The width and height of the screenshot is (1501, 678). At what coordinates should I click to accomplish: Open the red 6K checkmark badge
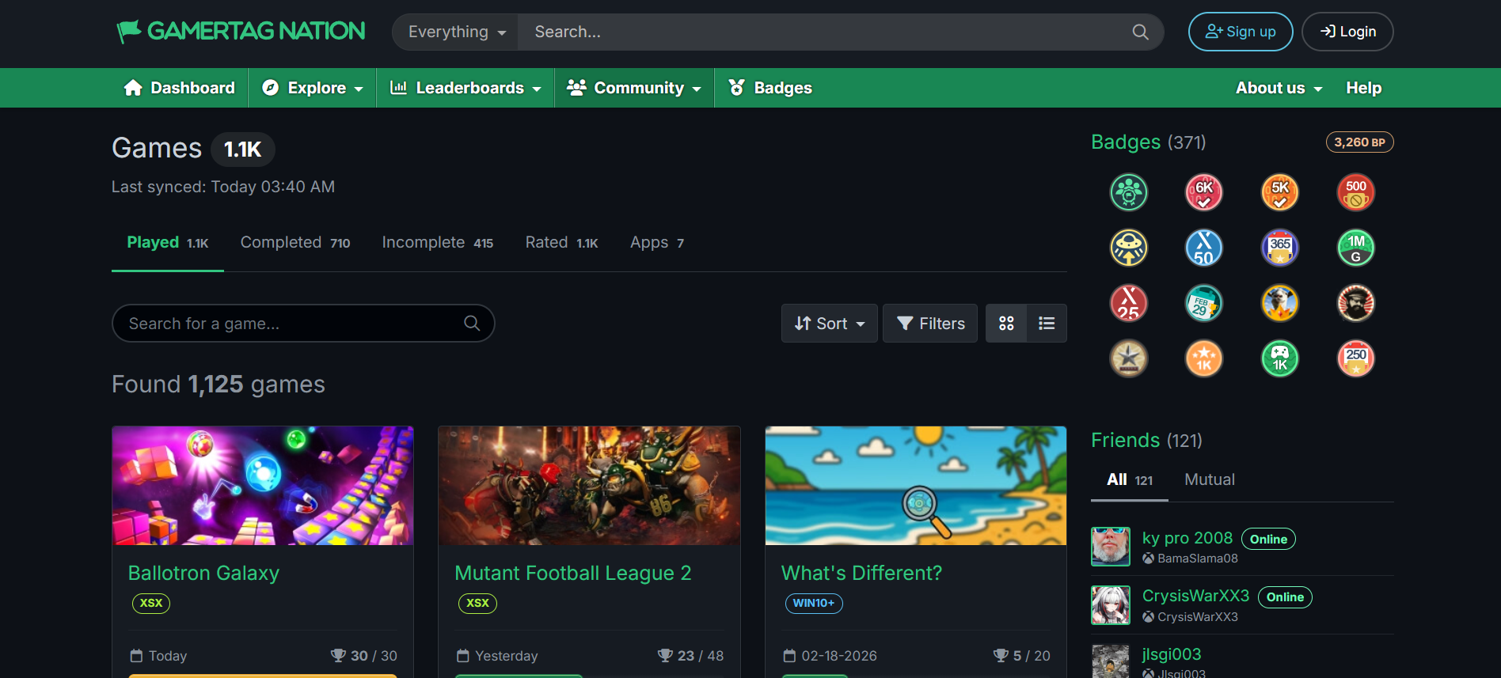1203,192
